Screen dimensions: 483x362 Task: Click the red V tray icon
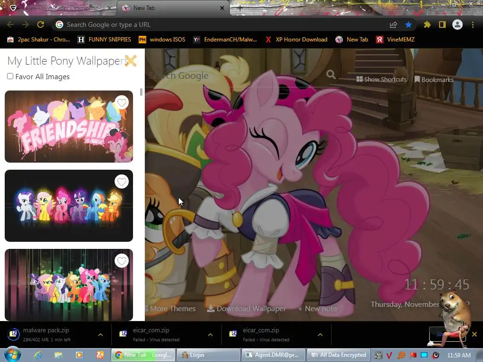389,355
